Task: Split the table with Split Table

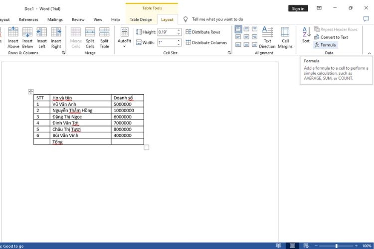Action: [104, 37]
